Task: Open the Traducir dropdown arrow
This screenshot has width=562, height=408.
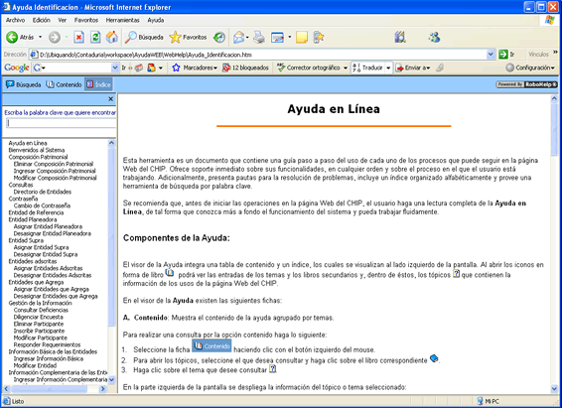Action: 388,68
